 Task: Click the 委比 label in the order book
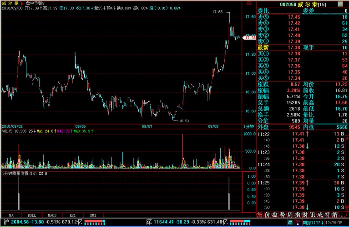click(263, 10)
